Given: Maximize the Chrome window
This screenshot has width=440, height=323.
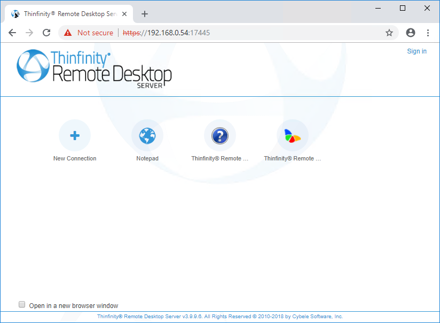Looking at the screenshot, I should point(403,8).
